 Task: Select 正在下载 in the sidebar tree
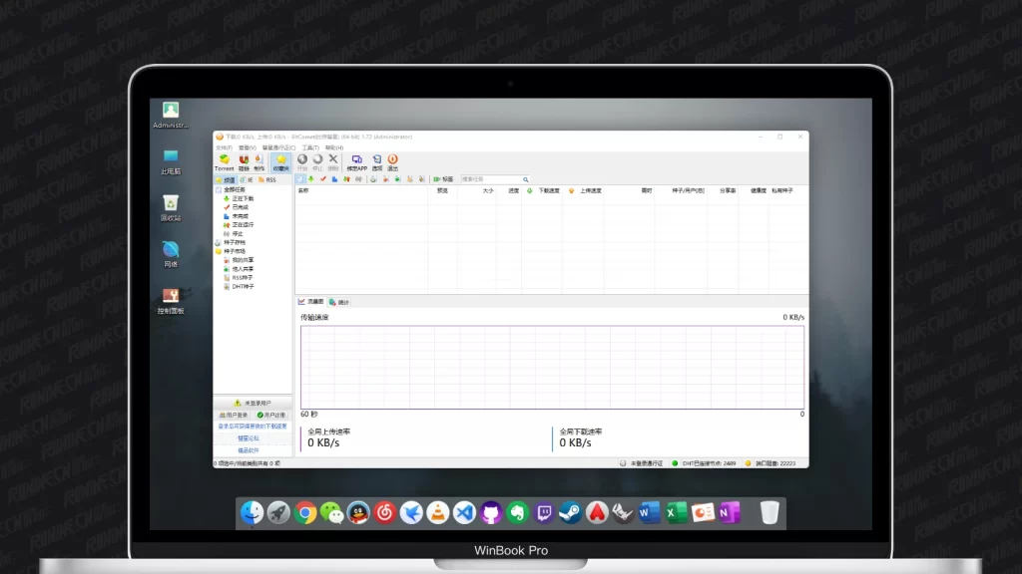(243, 198)
